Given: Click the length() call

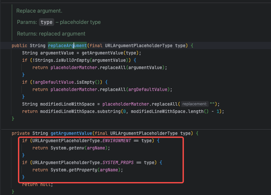Looking at the screenshot, I should [198, 111].
